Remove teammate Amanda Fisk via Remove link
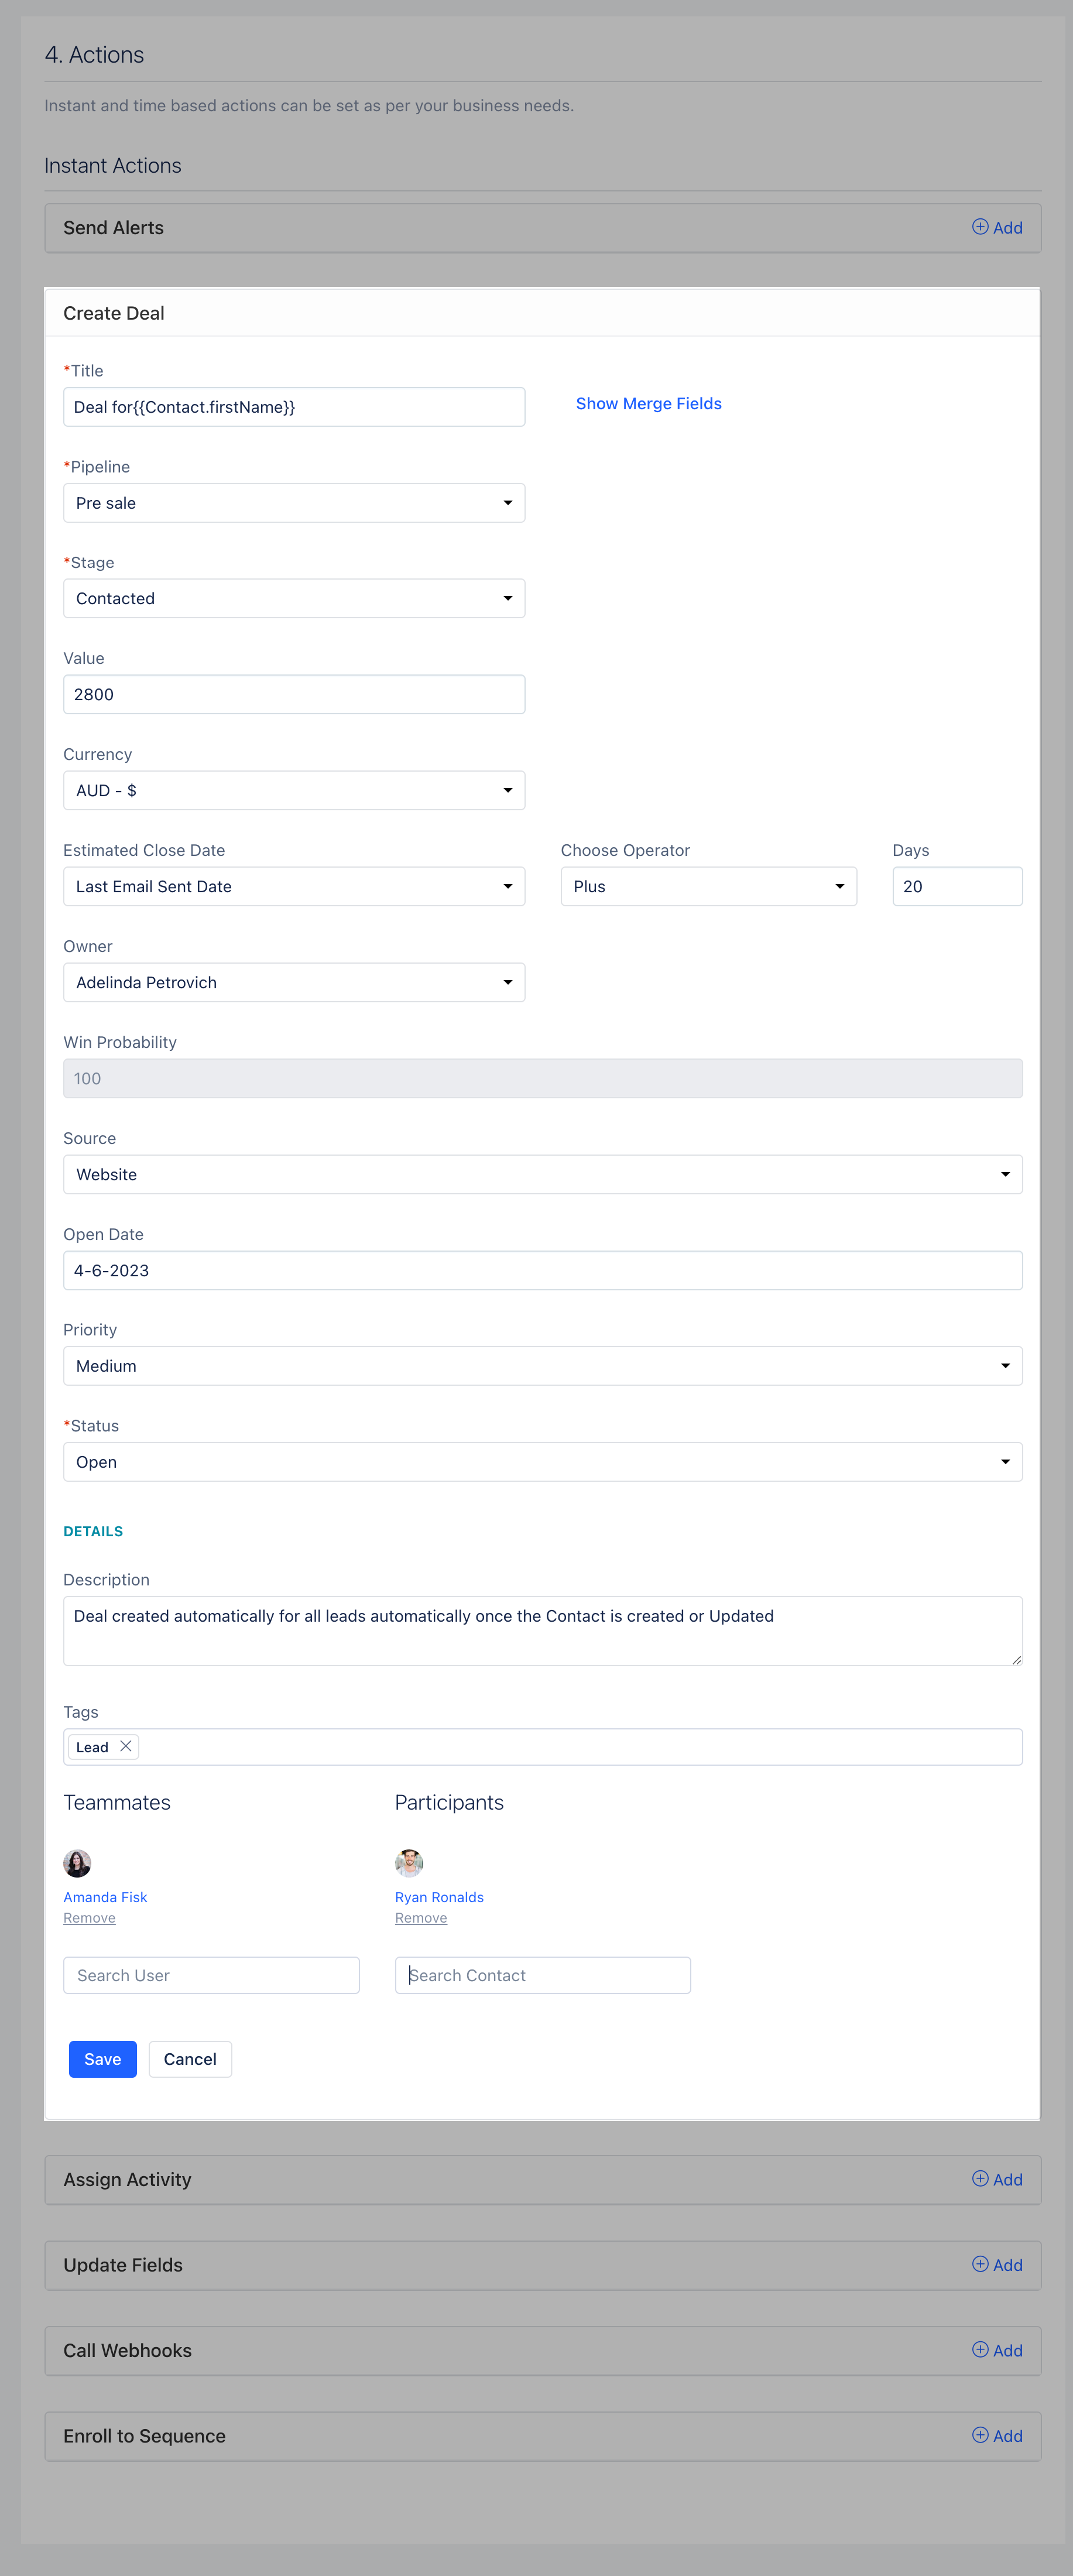Viewport: 1073px width, 2576px height. tap(89, 1918)
